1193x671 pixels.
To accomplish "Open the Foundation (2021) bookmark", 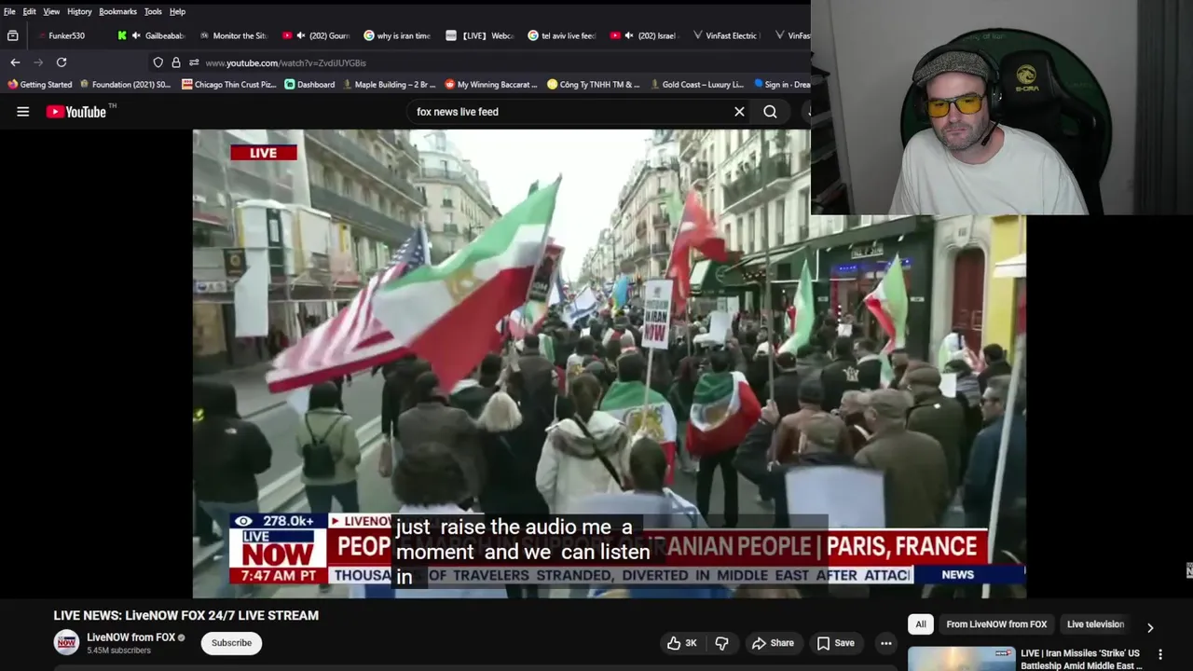I will point(125,84).
